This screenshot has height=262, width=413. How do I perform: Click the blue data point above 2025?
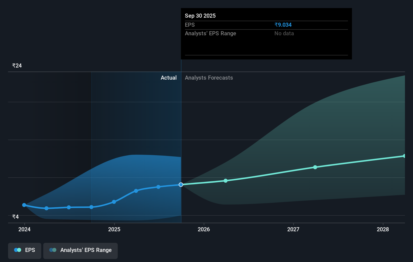point(114,202)
